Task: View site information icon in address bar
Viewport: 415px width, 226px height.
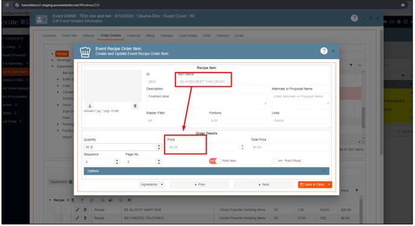Action: (17, 5)
